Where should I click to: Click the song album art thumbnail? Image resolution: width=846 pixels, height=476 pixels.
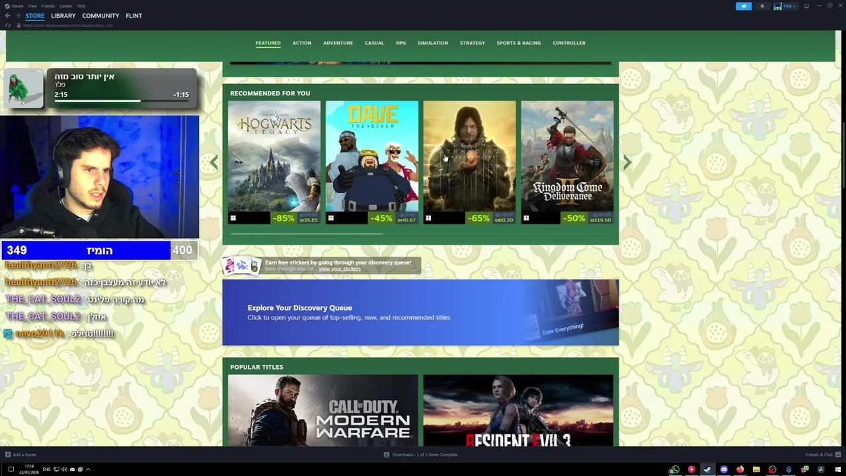click(x=23, y=88)
